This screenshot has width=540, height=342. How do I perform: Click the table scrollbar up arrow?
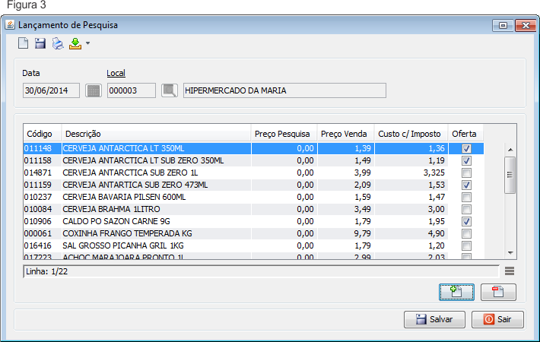coord(510,150)
